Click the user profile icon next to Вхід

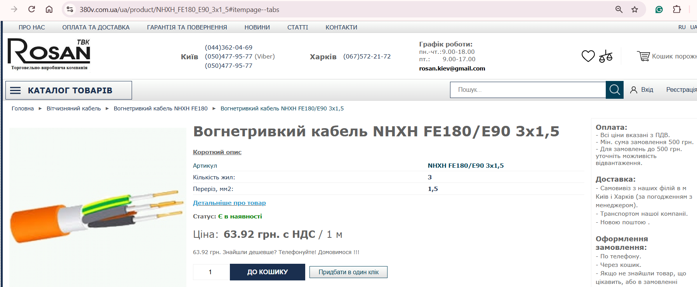point(634,90)
